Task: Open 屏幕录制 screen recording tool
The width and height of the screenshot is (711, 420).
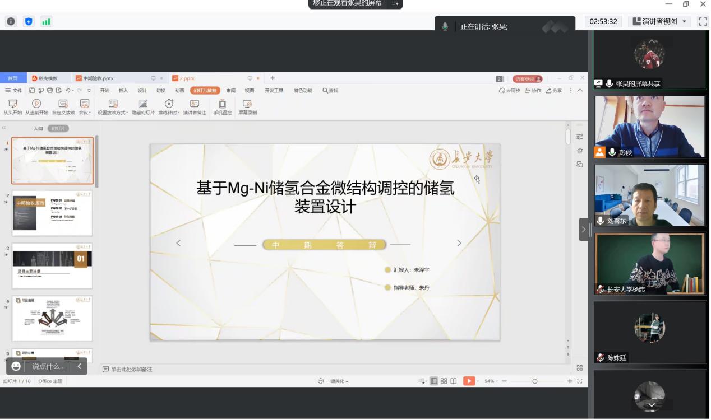Action: click(x=247, y=104)
